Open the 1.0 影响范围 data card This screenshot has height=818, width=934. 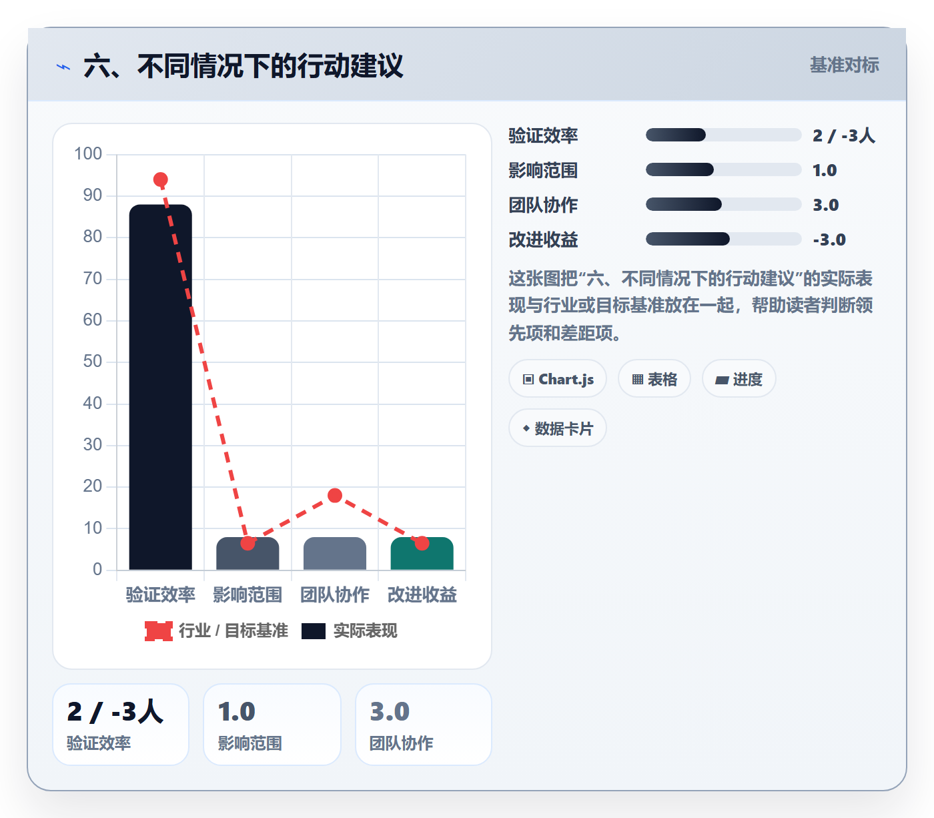[x=272, y=725]
